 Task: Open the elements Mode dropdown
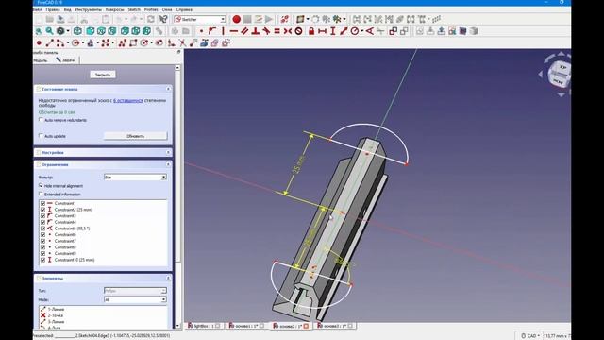point(135,299)
